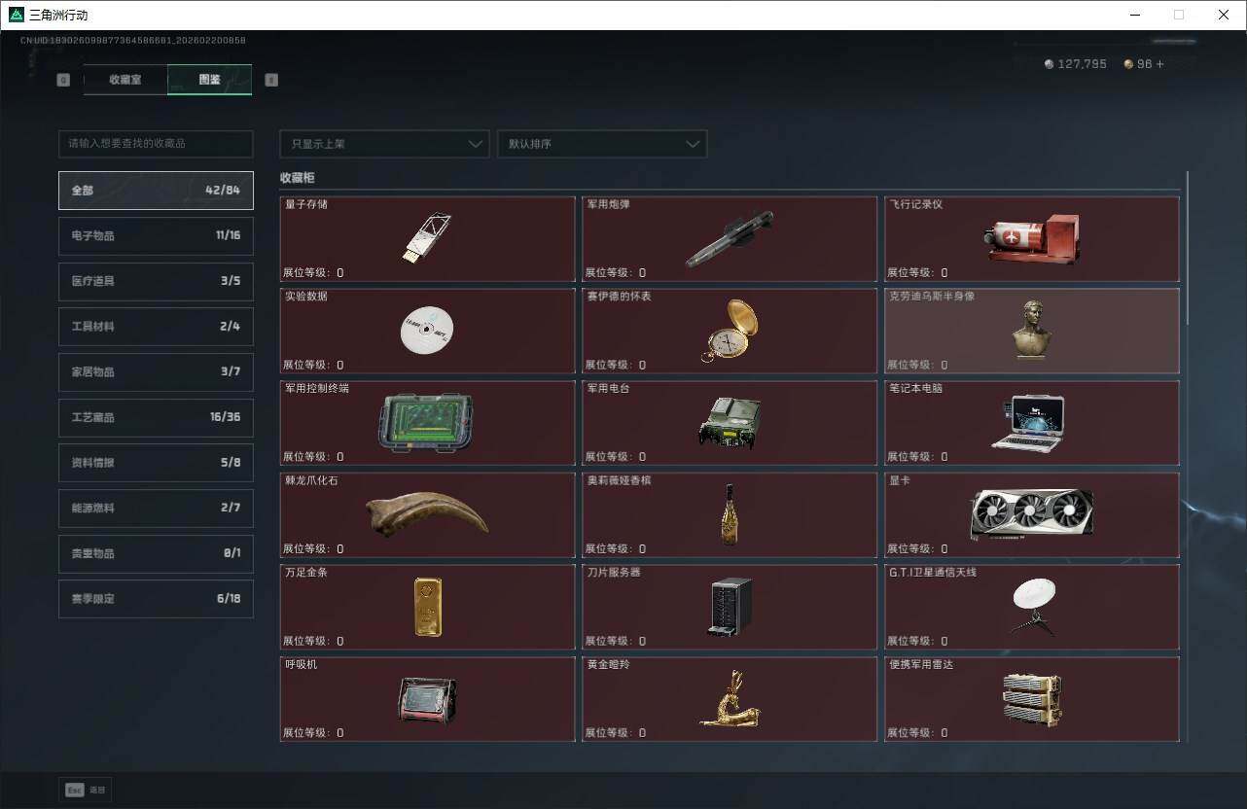Viewport: 1247px width, 809px height.
Task: Click the silver currency icon beside 127,795
Action: click(x=1049, y=64)
